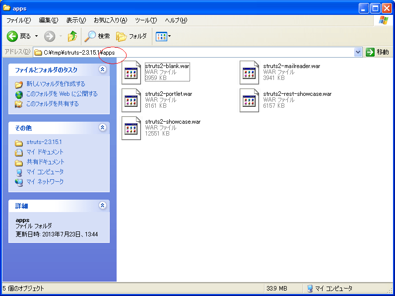
Task: Click the My Computer icon in sidebar
Action: tap(19, 172)
